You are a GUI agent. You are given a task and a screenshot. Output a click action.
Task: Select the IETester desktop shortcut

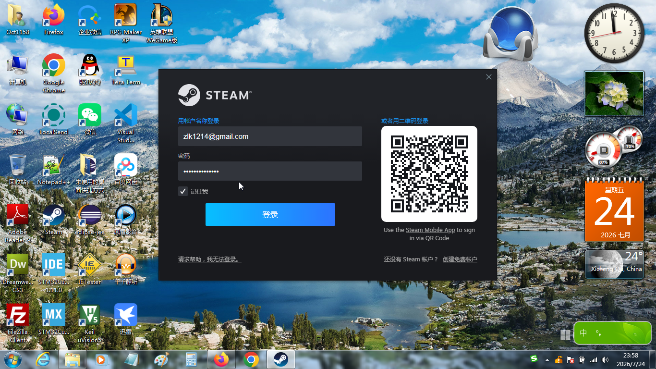(x=90, y=270)
